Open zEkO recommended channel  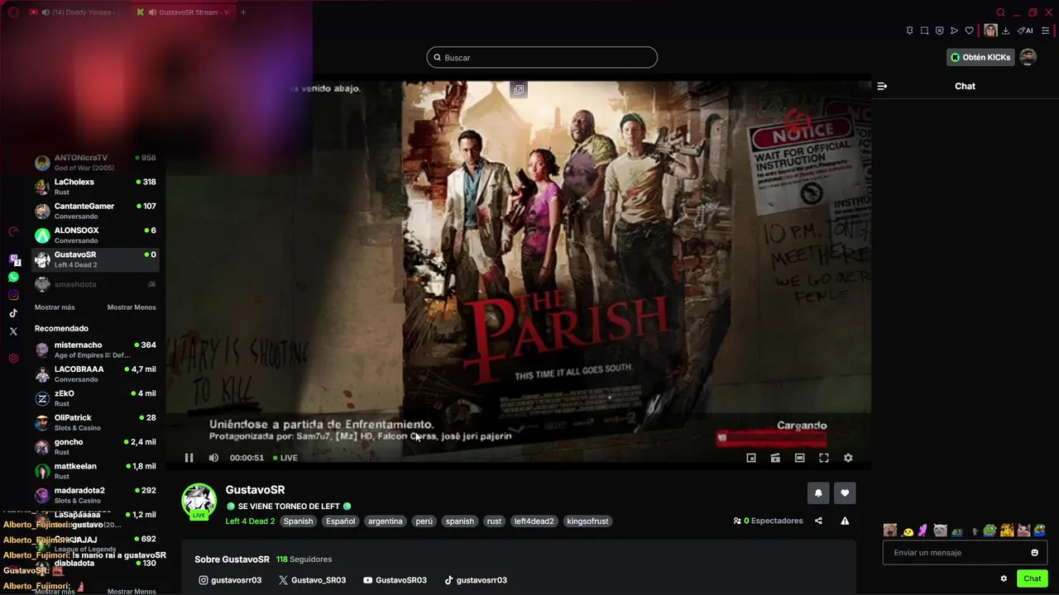(95, 398)
